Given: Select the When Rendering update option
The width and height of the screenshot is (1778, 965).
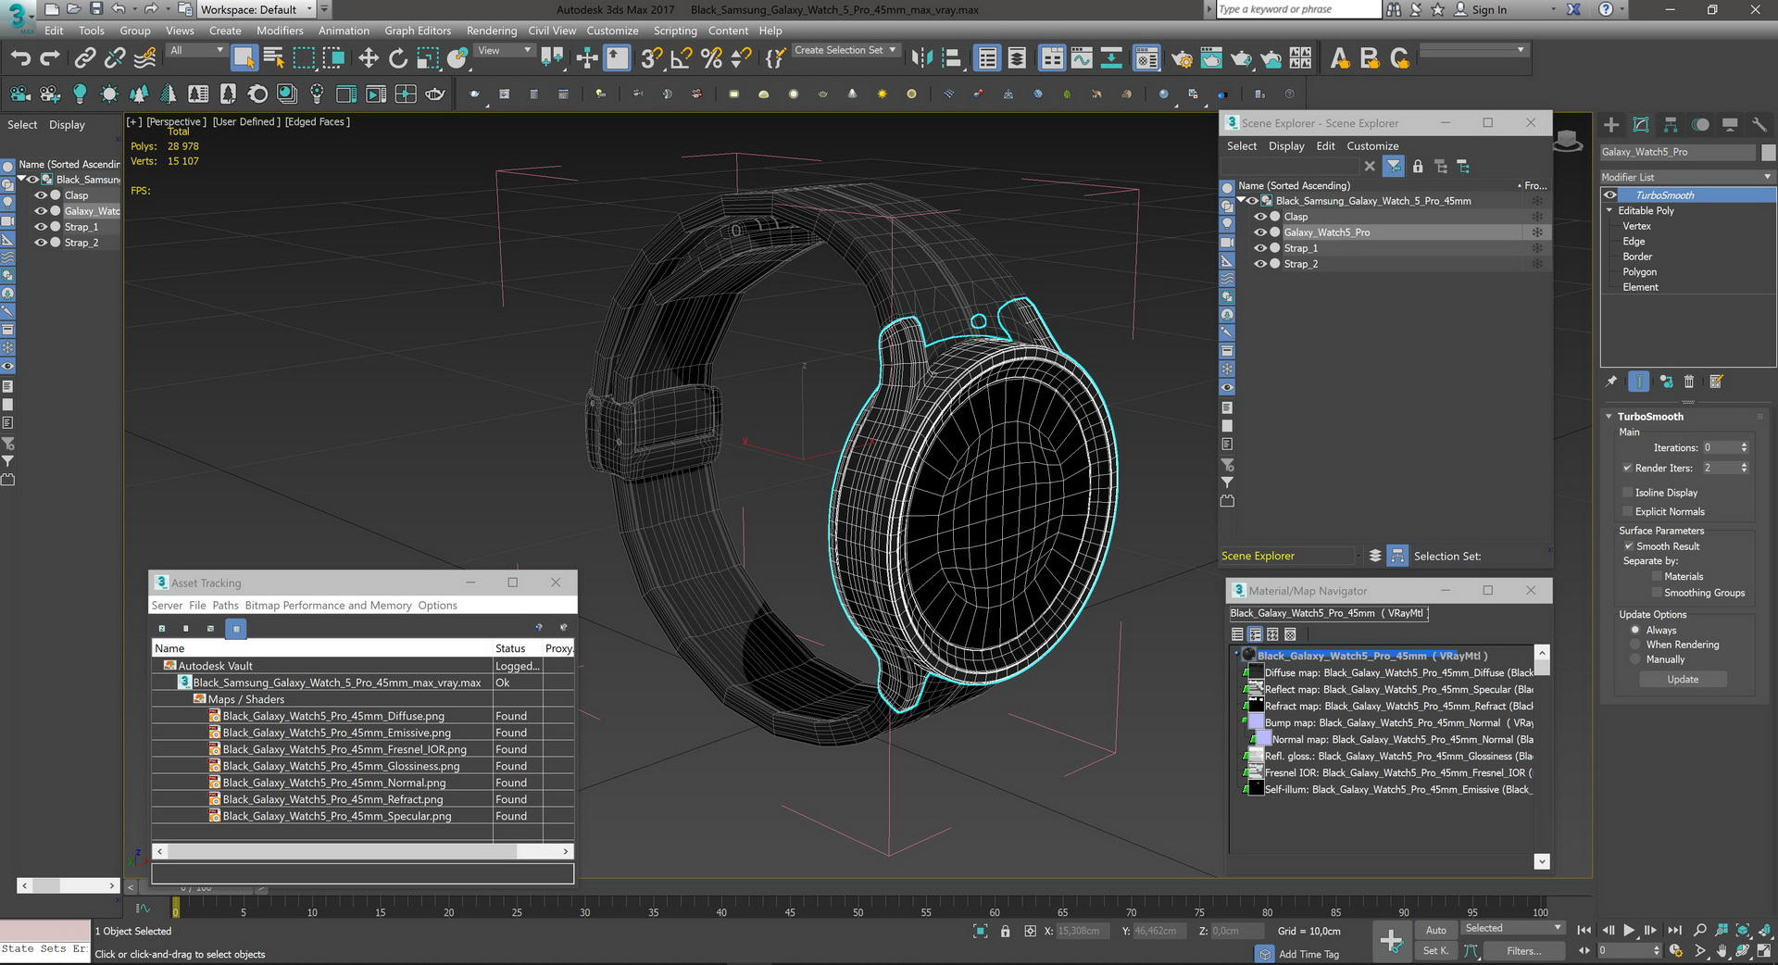Looking at the screenshot, I should tap(1635, 645).
